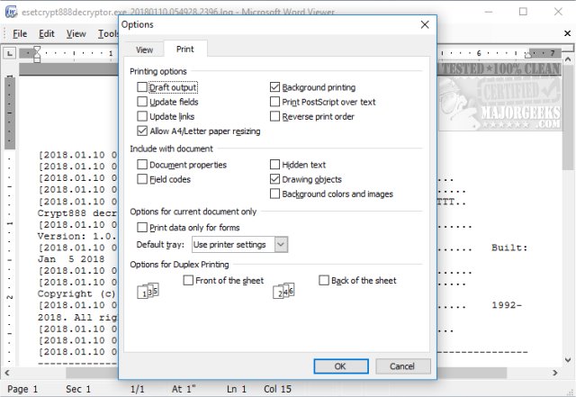Close the document with the menu bar X

[567, 33]
